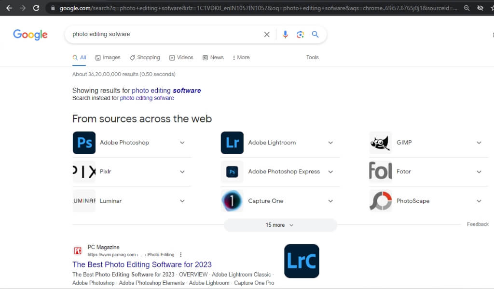
Task: Click the Adobe Photoshop Ps icon
Action: [x=84, y=143]
